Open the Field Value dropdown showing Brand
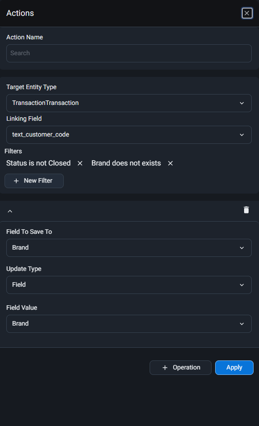Image resolution: width=259 pixels, height=426 pixels. (x=129, y=324)
